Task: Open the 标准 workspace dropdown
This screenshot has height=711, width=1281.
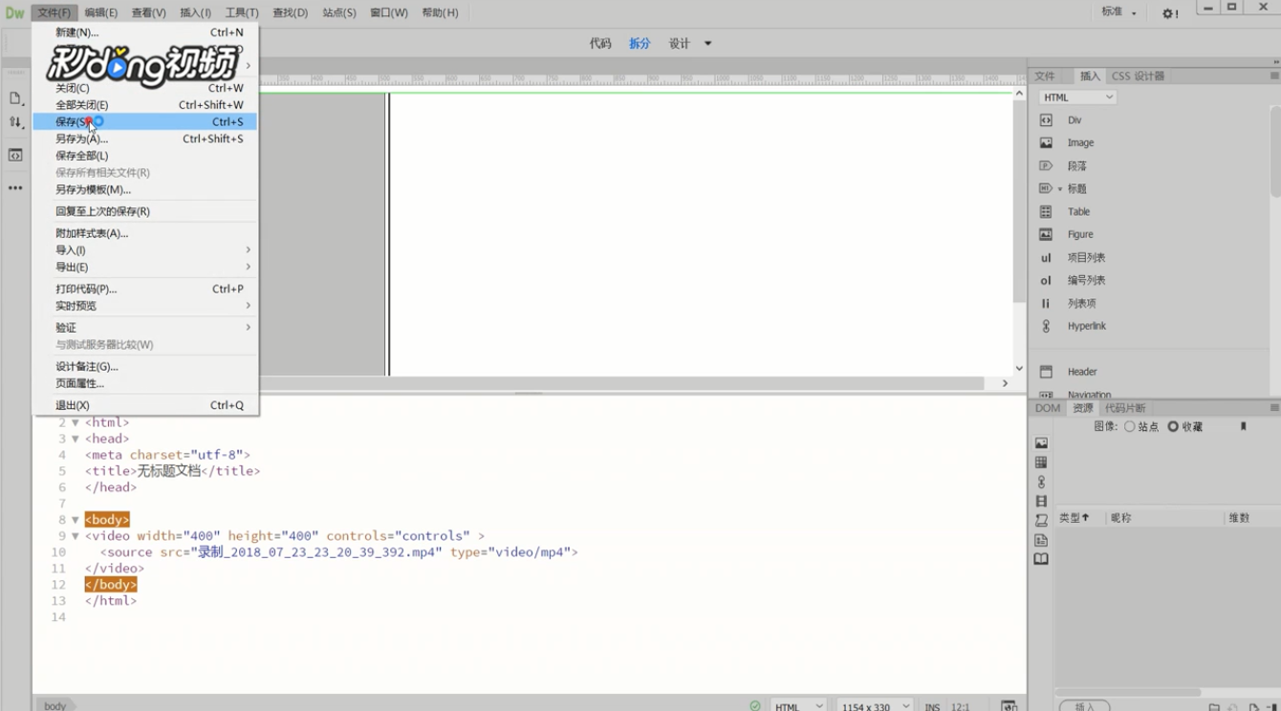Action: pos(1118,12)
